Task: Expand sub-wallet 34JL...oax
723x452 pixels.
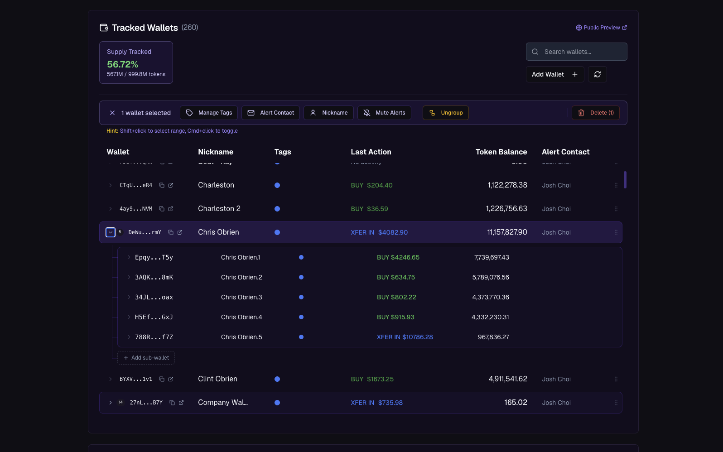Action: coord(129,297)
